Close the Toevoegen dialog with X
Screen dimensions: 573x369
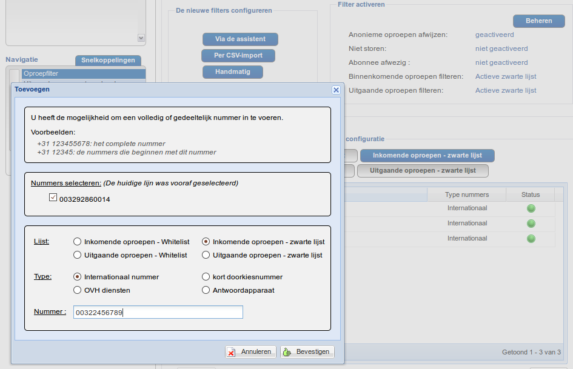336,90
